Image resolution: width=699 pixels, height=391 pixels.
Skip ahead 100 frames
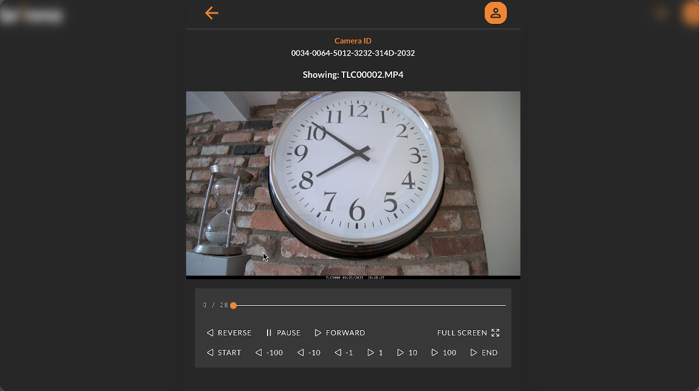[x=444, y=352]
